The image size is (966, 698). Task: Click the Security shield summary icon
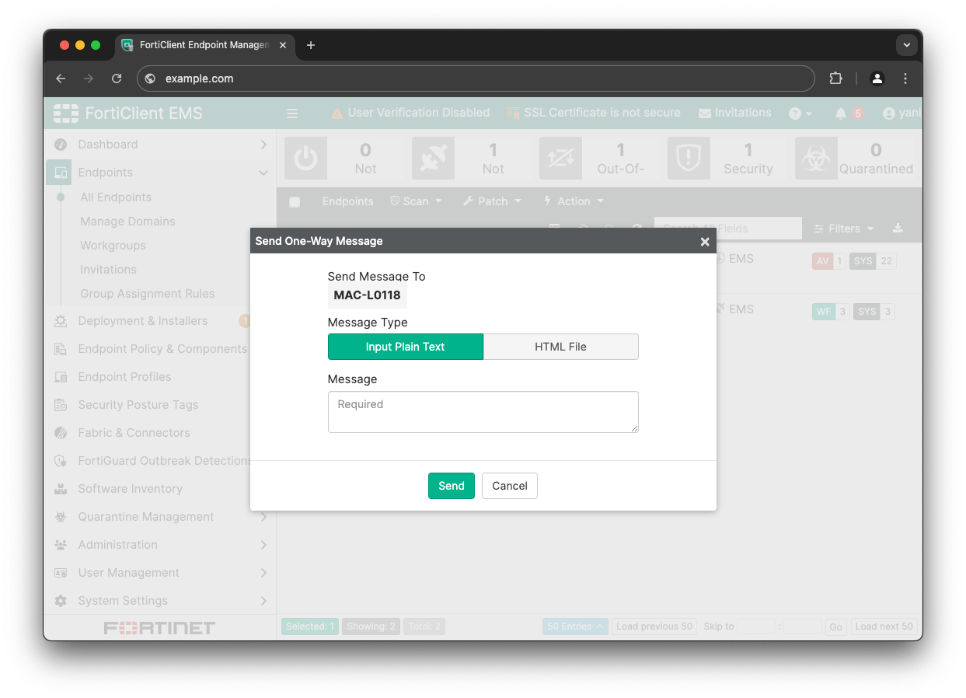pos(688,159)
